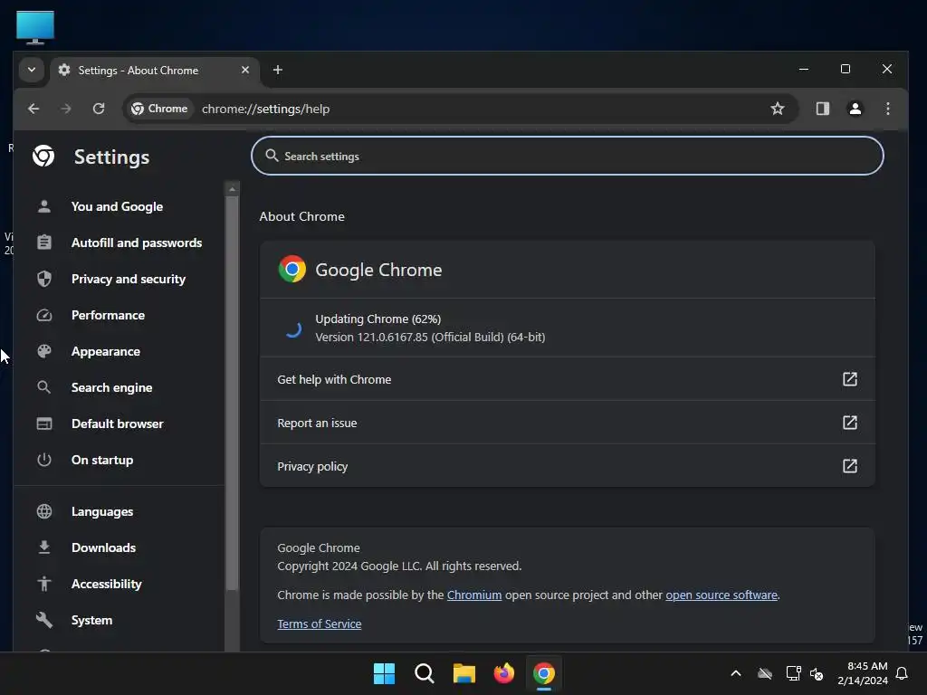
Task: Click Chrome icon in taskbar
Action: point(544,673)
